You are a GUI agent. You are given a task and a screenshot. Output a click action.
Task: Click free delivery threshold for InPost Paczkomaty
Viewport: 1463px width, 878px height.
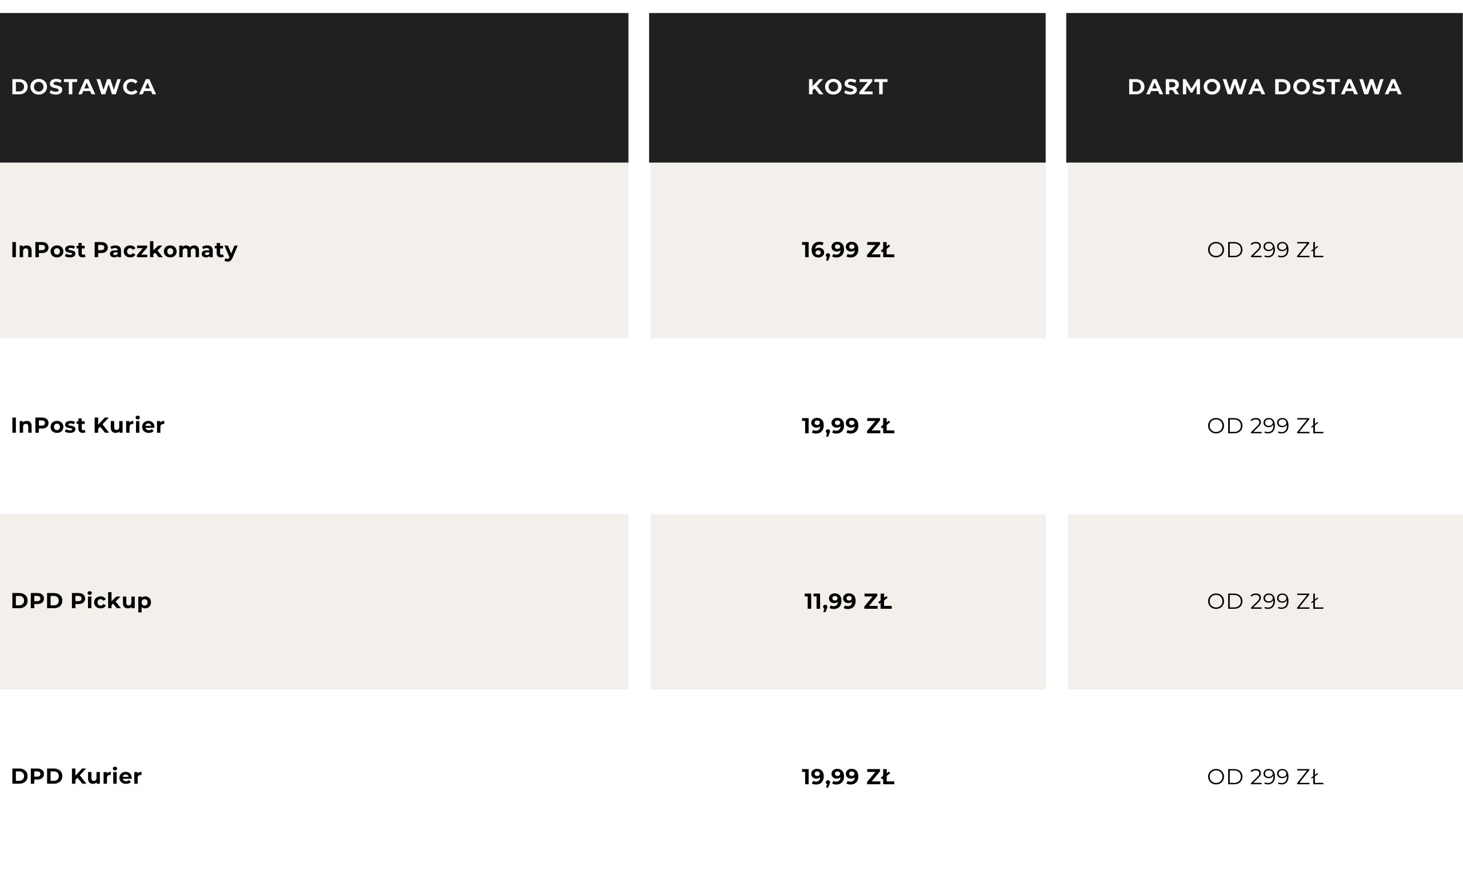tap(1264, 250)
